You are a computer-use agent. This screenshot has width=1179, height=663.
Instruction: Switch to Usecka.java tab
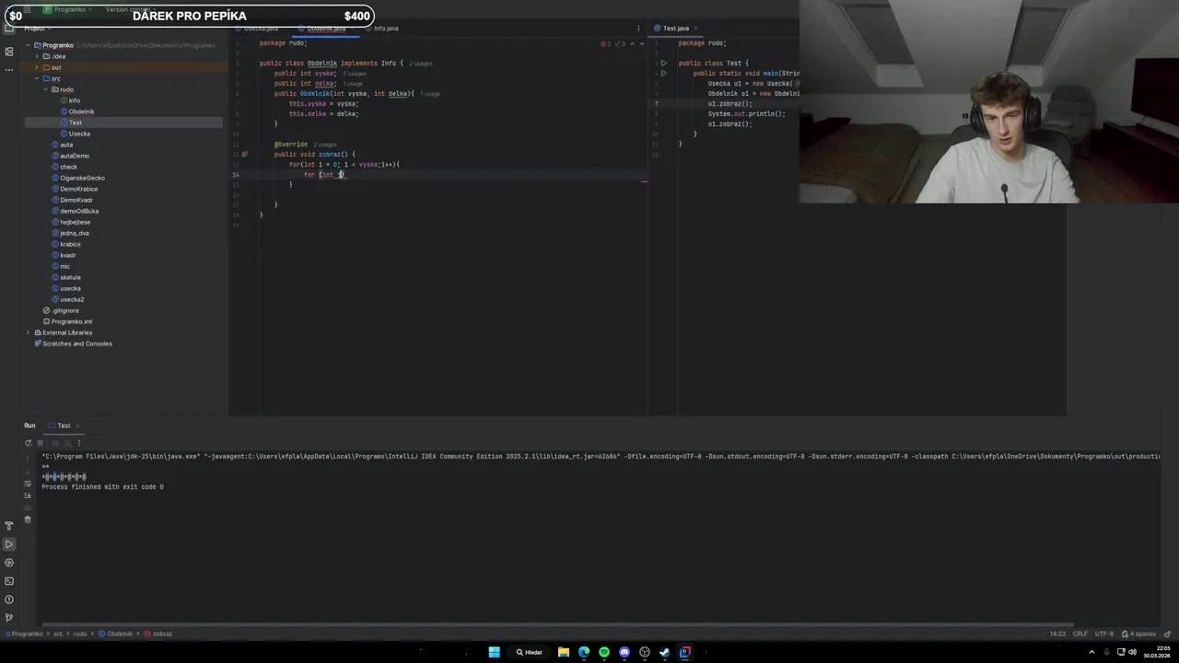pyautogui.click(x=257, y=29)
